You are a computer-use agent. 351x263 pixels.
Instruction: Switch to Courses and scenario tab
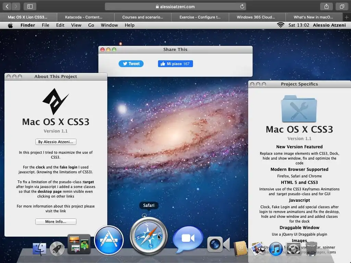[143, 17]
